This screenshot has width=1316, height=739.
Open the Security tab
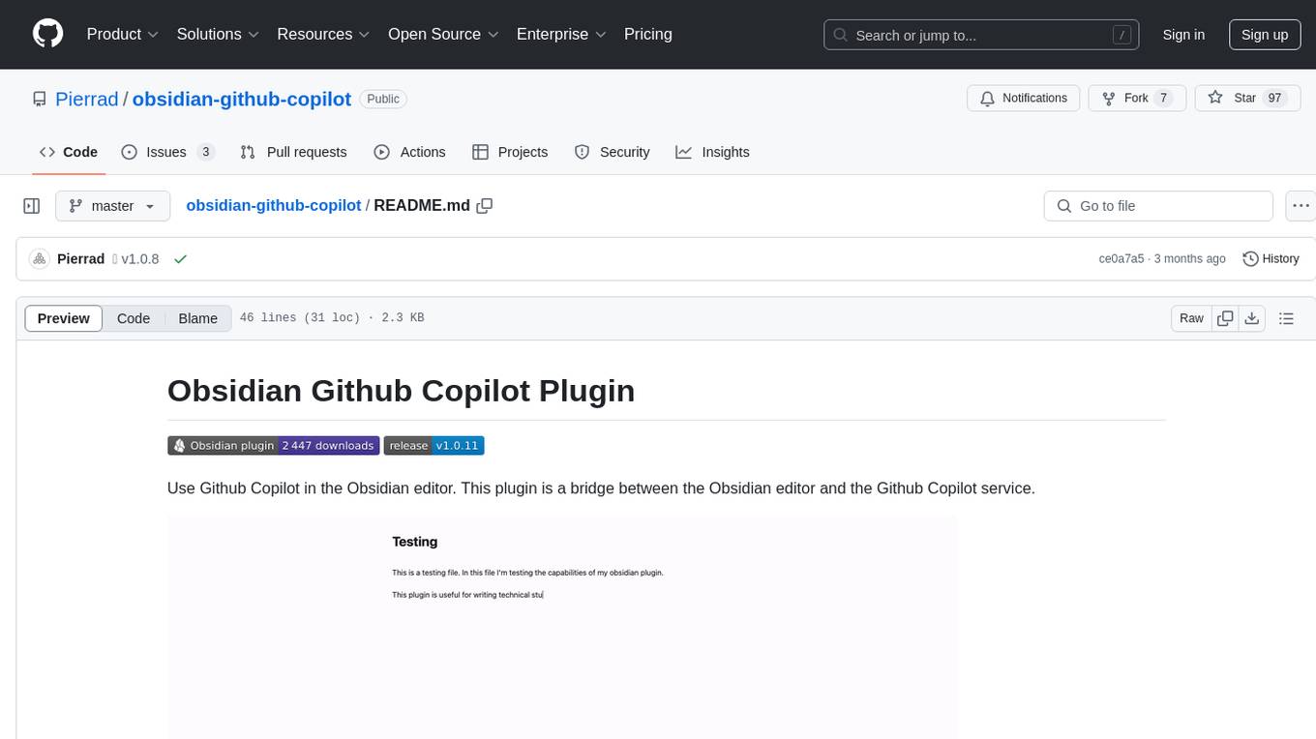pos(612,152)
